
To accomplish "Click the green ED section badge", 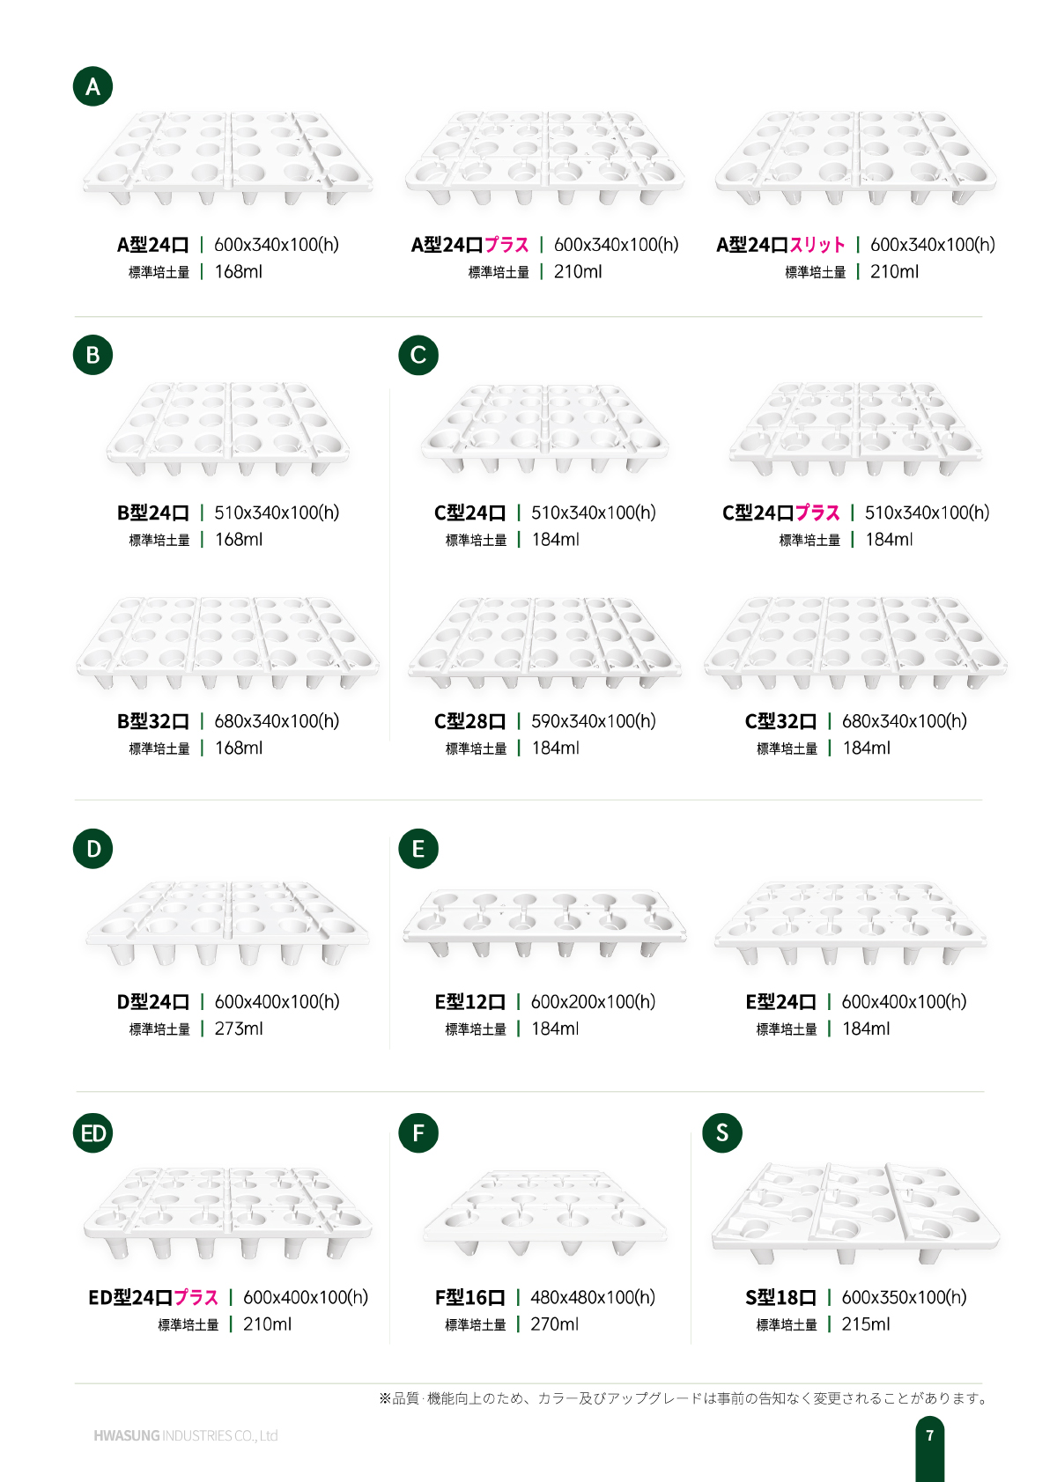I will click(92, 1133).
